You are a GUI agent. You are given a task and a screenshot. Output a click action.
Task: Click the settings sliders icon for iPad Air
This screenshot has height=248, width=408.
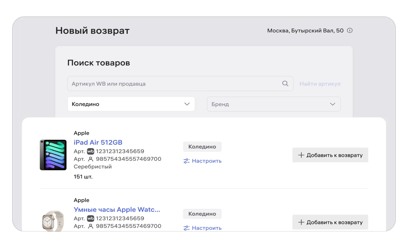click(x=186, y=161)
